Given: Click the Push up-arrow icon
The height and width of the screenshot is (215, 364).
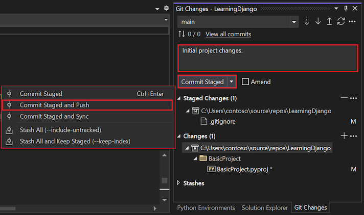Looking at the screenshot, I should point(329,22).
